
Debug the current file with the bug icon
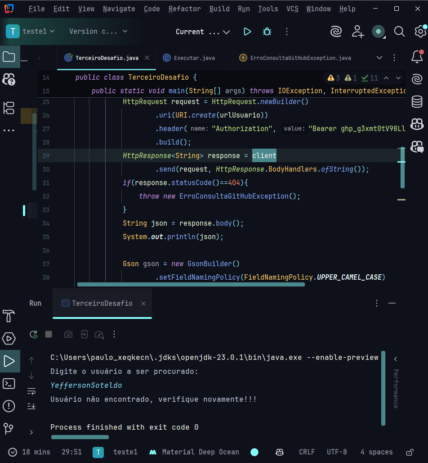[267, 32]
